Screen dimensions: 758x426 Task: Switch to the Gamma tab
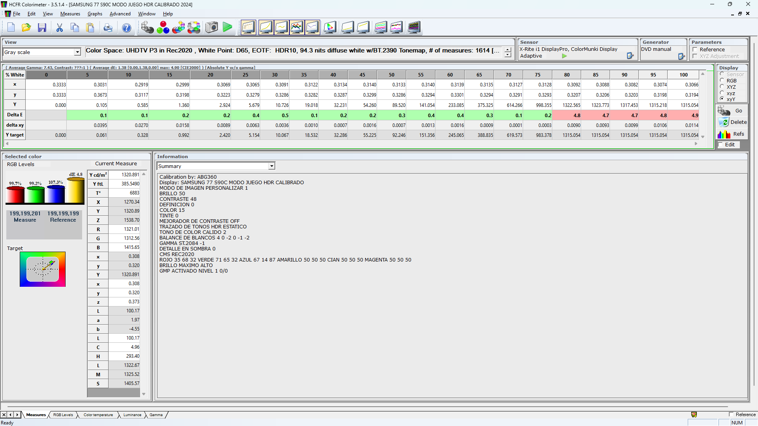coord(156,415)
